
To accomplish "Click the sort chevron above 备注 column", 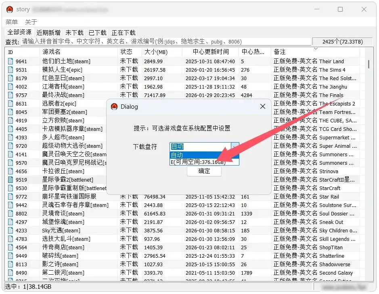I will click(316, 49).
